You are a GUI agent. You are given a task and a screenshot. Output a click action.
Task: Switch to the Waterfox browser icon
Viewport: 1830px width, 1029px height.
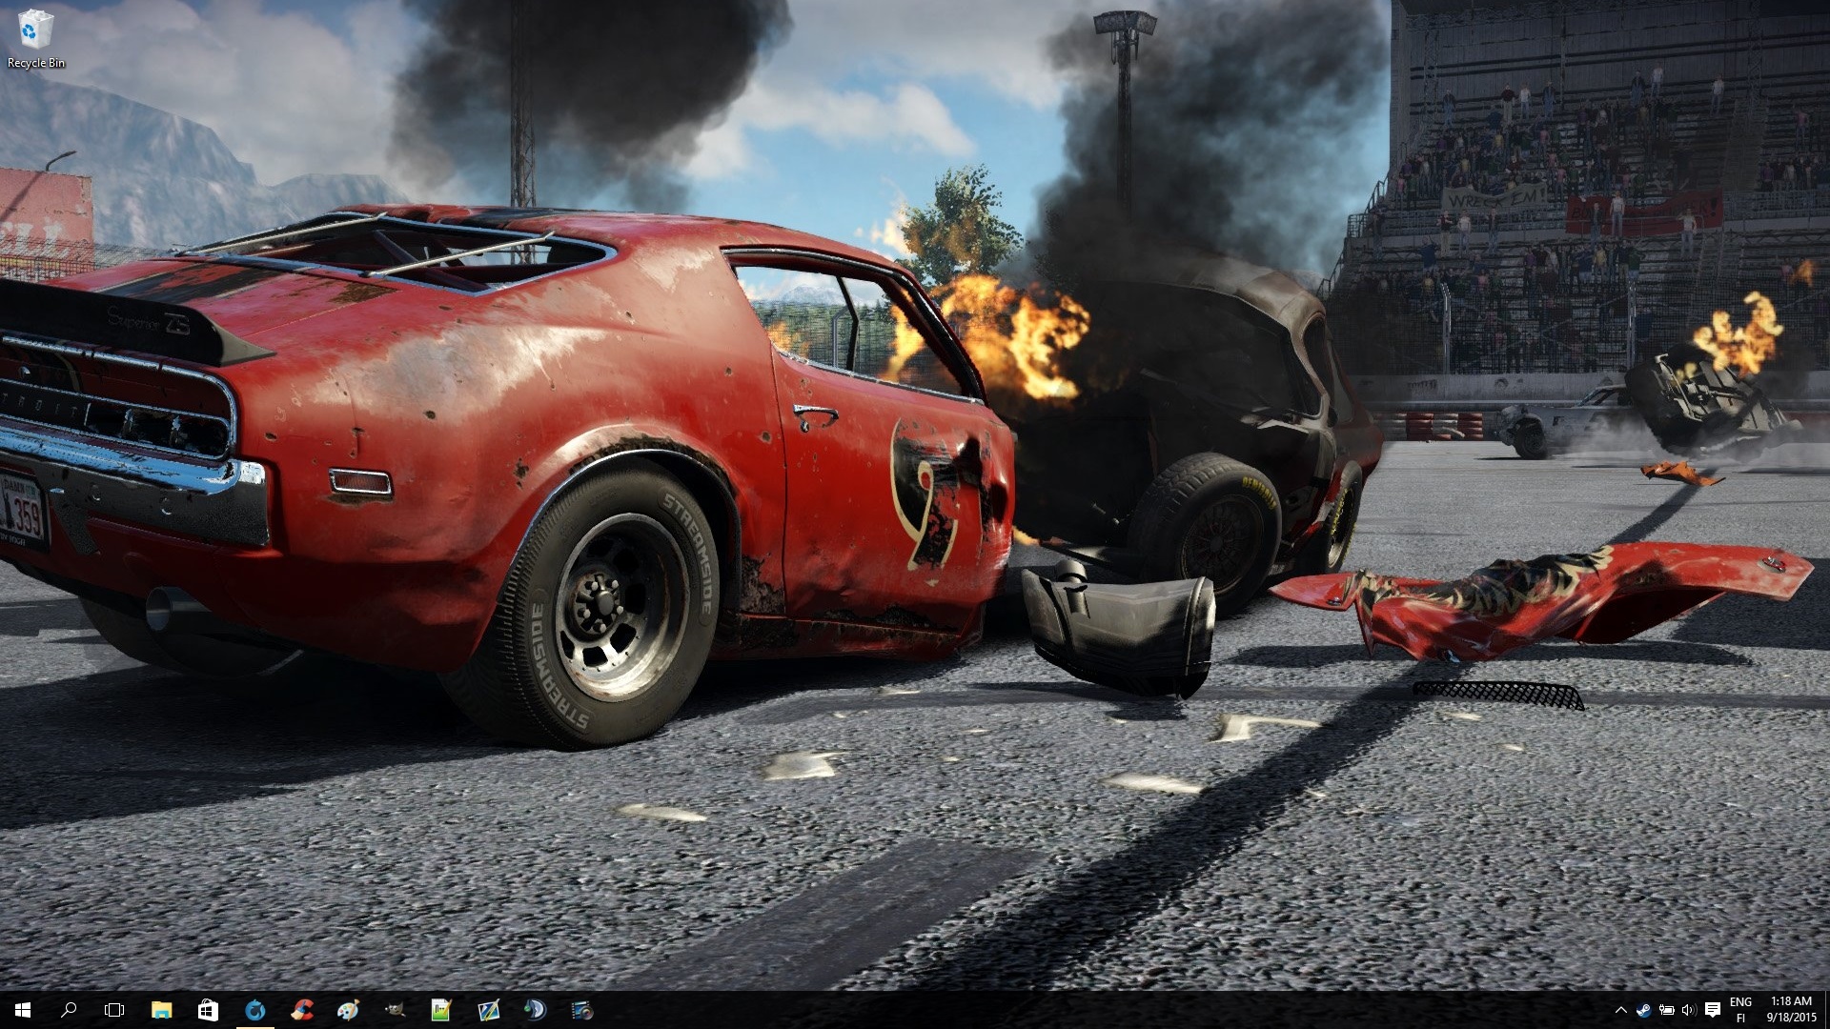(254, 1010)
